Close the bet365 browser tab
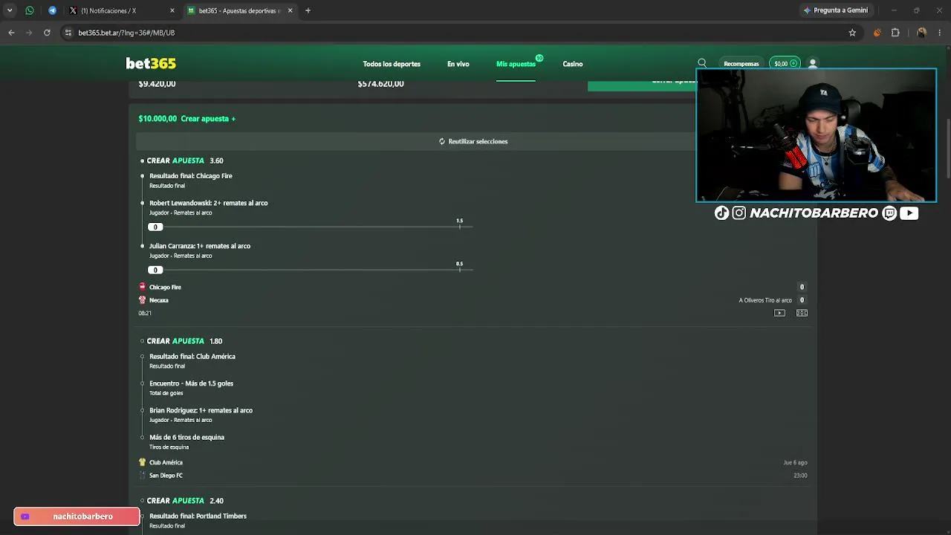 [290, 10]
